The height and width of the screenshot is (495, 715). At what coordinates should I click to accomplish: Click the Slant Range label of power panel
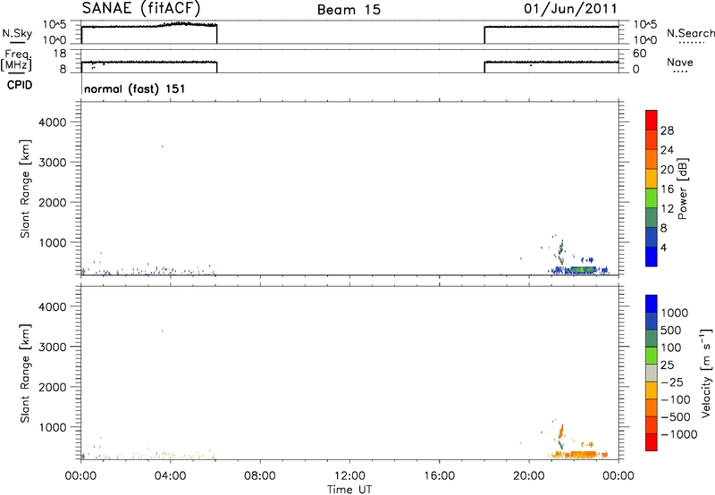[25, 189]
